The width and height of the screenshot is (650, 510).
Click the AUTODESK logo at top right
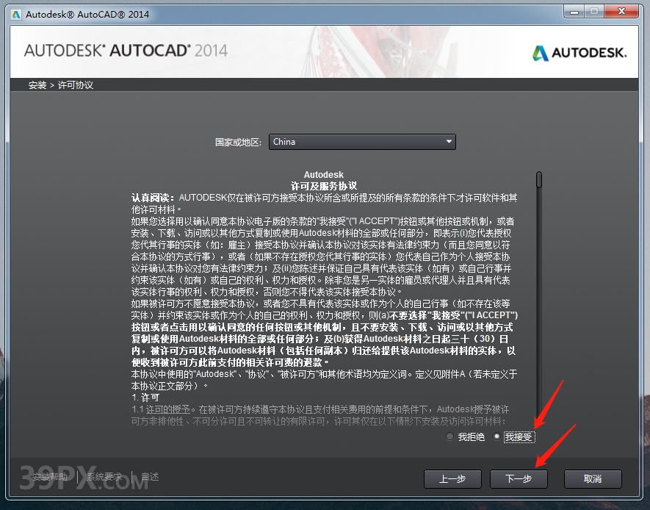[580, 52]
